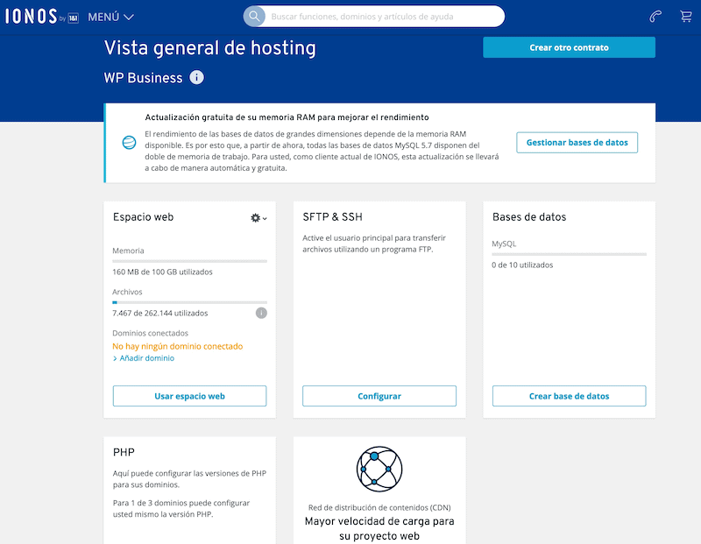This screenshot has width=701, height=544.
Task: Click the 'PHP' card title
Action: [x=124, y=452]
